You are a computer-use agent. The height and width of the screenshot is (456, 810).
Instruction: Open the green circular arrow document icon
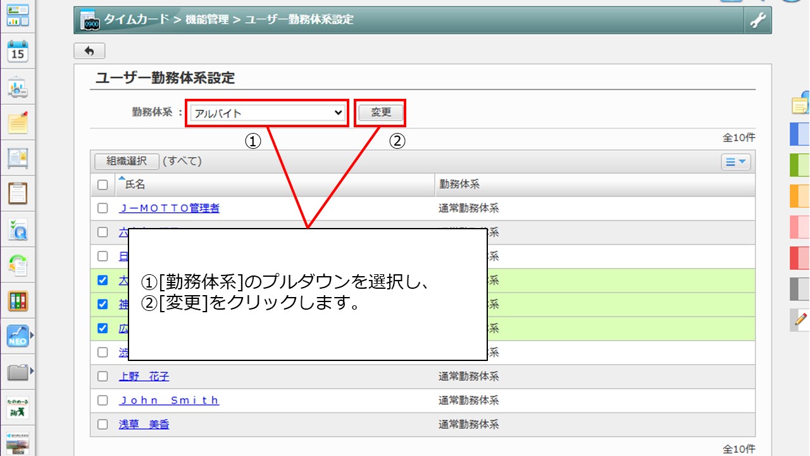[18, 265]
